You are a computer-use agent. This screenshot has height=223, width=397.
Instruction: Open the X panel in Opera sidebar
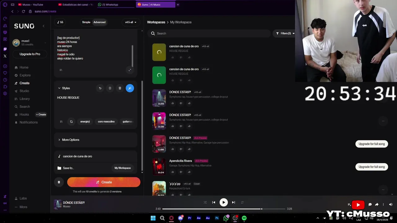pos(5,56)
